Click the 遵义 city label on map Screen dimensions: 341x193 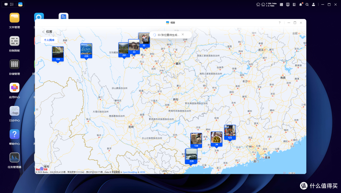pyautogui.click(x=178, y=86)
